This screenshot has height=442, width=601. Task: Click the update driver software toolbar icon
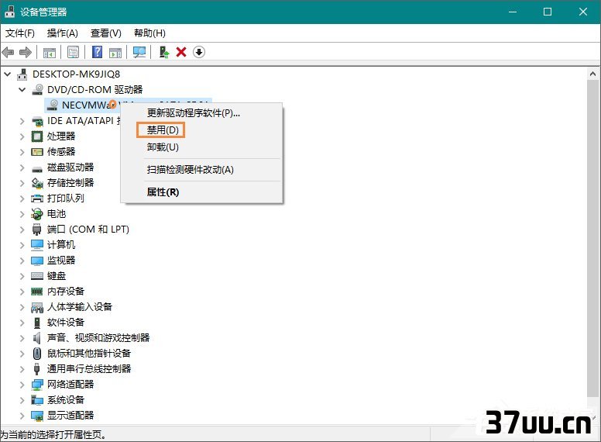click(x=164, y=52)
